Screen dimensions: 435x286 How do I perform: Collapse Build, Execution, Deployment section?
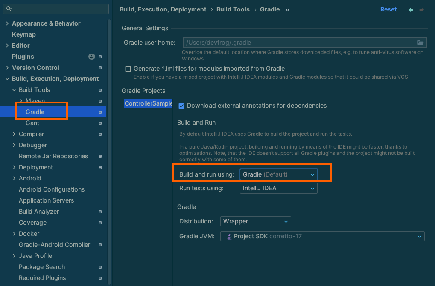[x=7, y=79]
